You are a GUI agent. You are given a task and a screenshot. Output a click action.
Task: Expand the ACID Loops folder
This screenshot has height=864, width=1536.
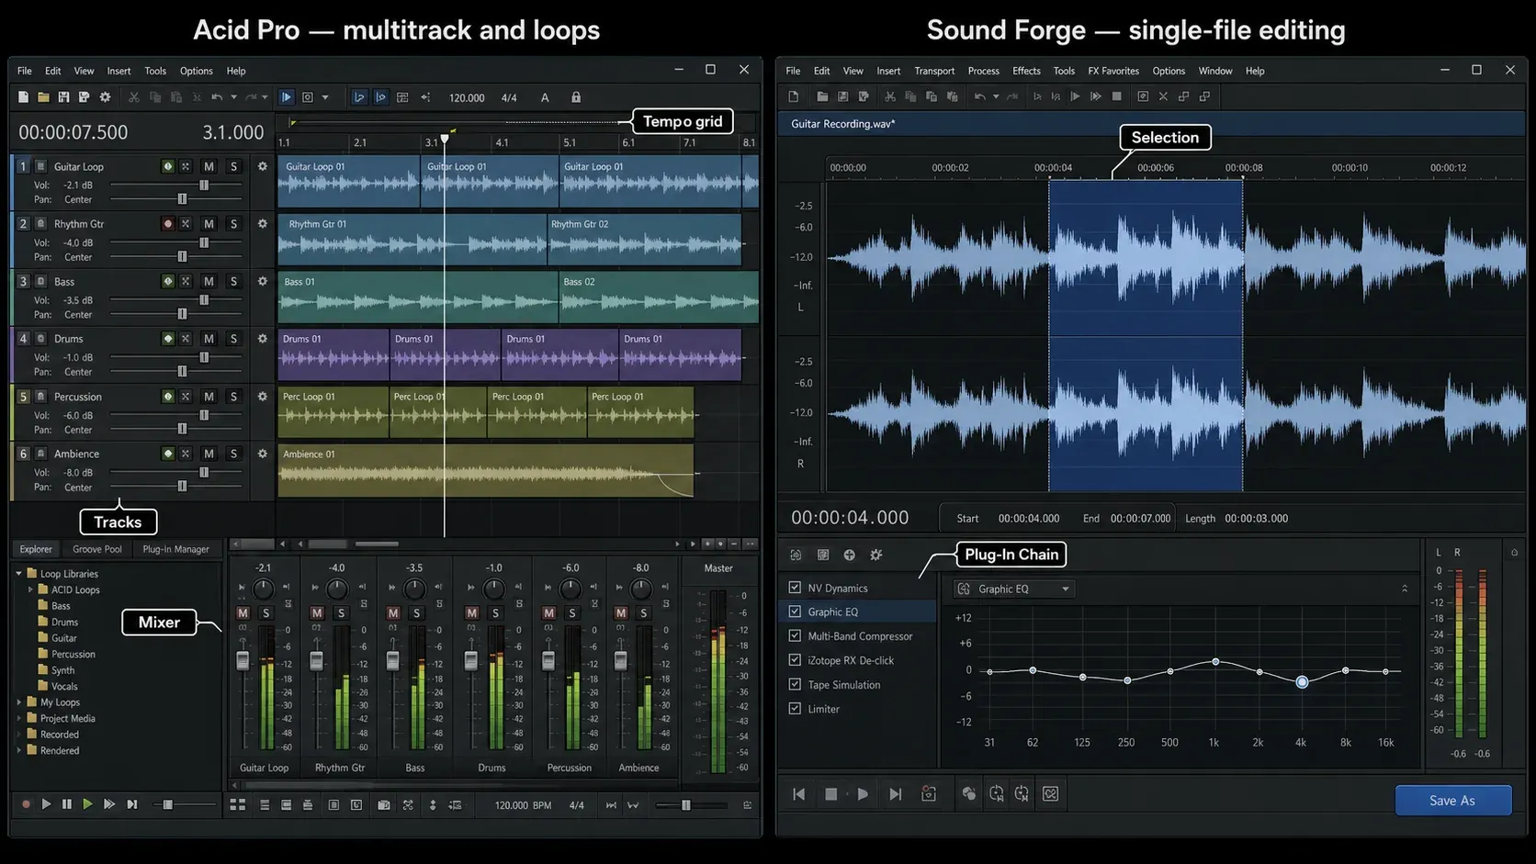30,589
